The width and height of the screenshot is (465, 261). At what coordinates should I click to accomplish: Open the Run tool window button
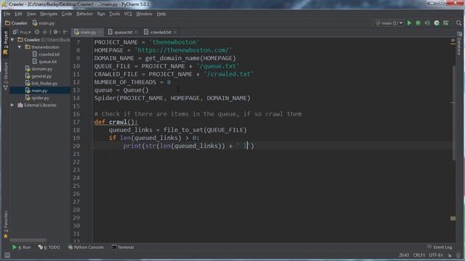21,247
